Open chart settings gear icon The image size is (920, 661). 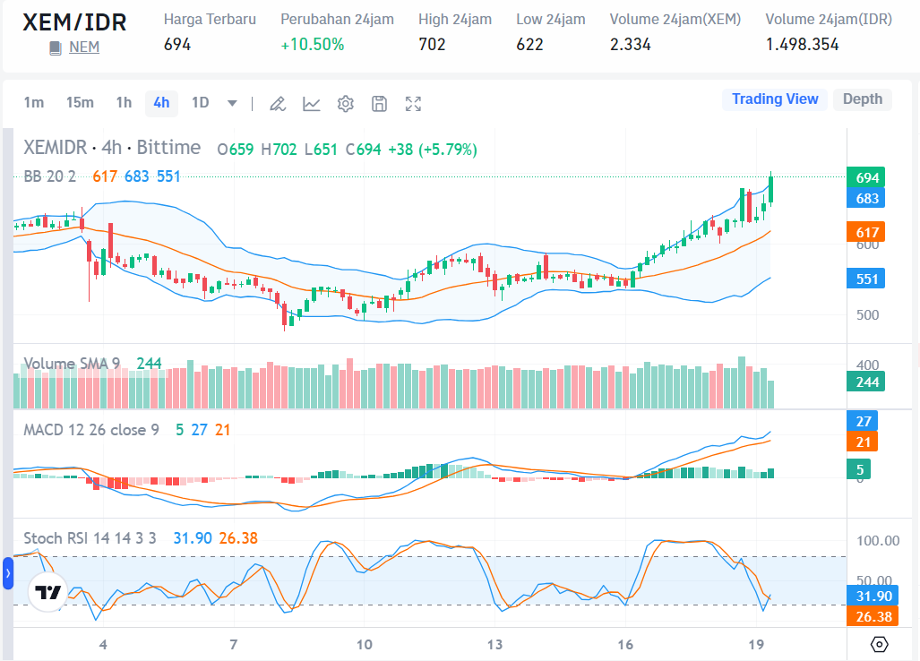[x=346, y=104]
